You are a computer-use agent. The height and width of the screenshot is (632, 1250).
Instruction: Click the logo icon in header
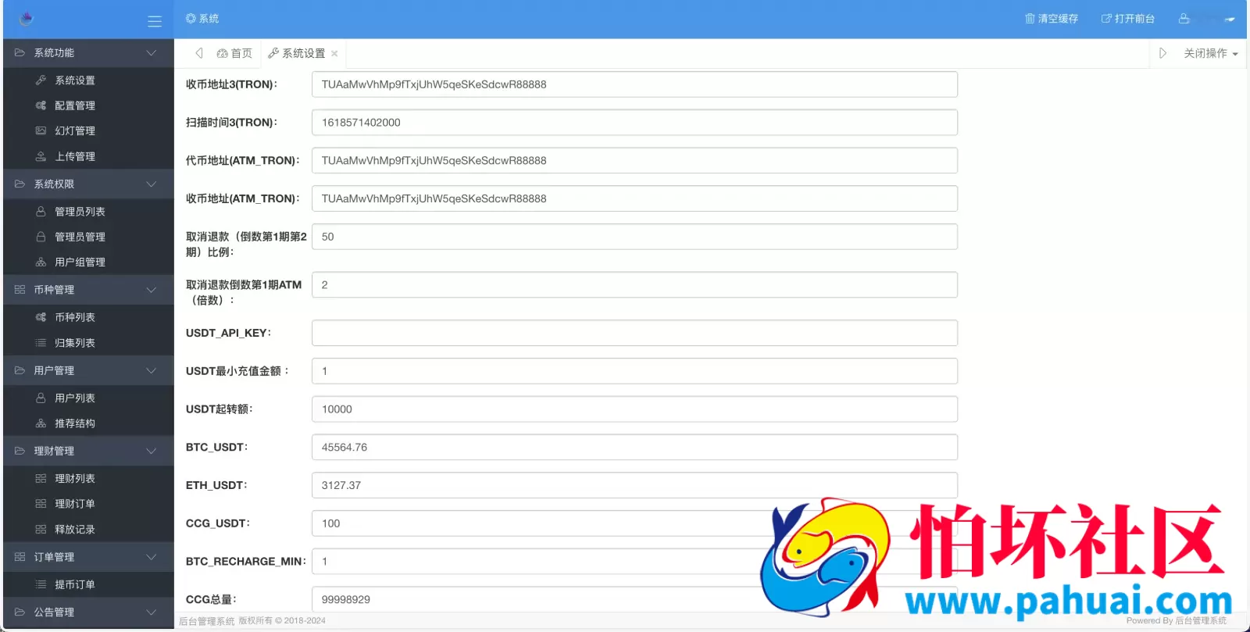pos(27,19)
